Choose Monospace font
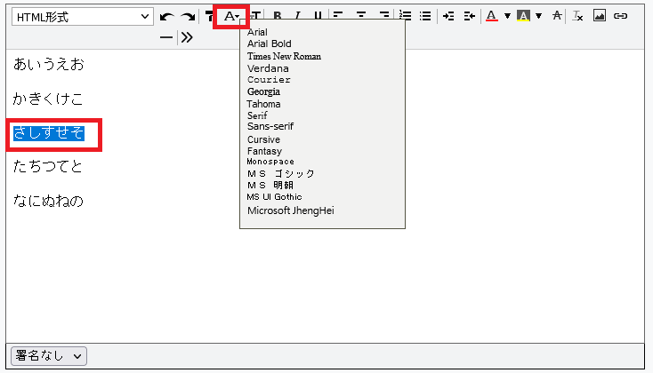The height and width of the screenshot is (373, 653). tap(270, 162)
